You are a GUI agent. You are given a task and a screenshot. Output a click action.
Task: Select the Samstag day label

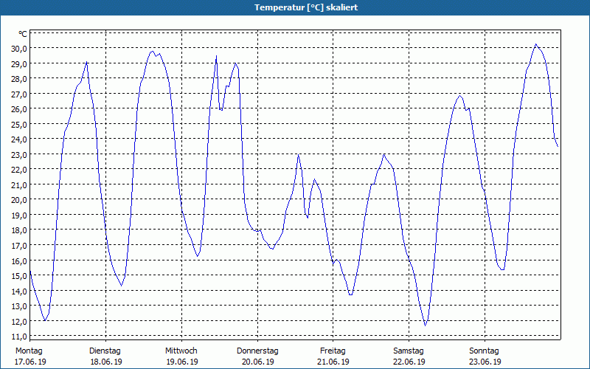[409, 351]
